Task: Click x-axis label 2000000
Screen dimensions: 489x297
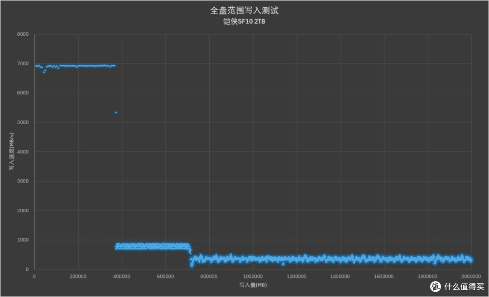Action: coord(471,277)
